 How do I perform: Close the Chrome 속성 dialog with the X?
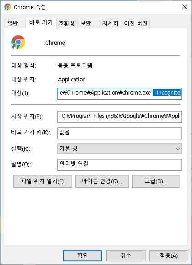[185, 7]
